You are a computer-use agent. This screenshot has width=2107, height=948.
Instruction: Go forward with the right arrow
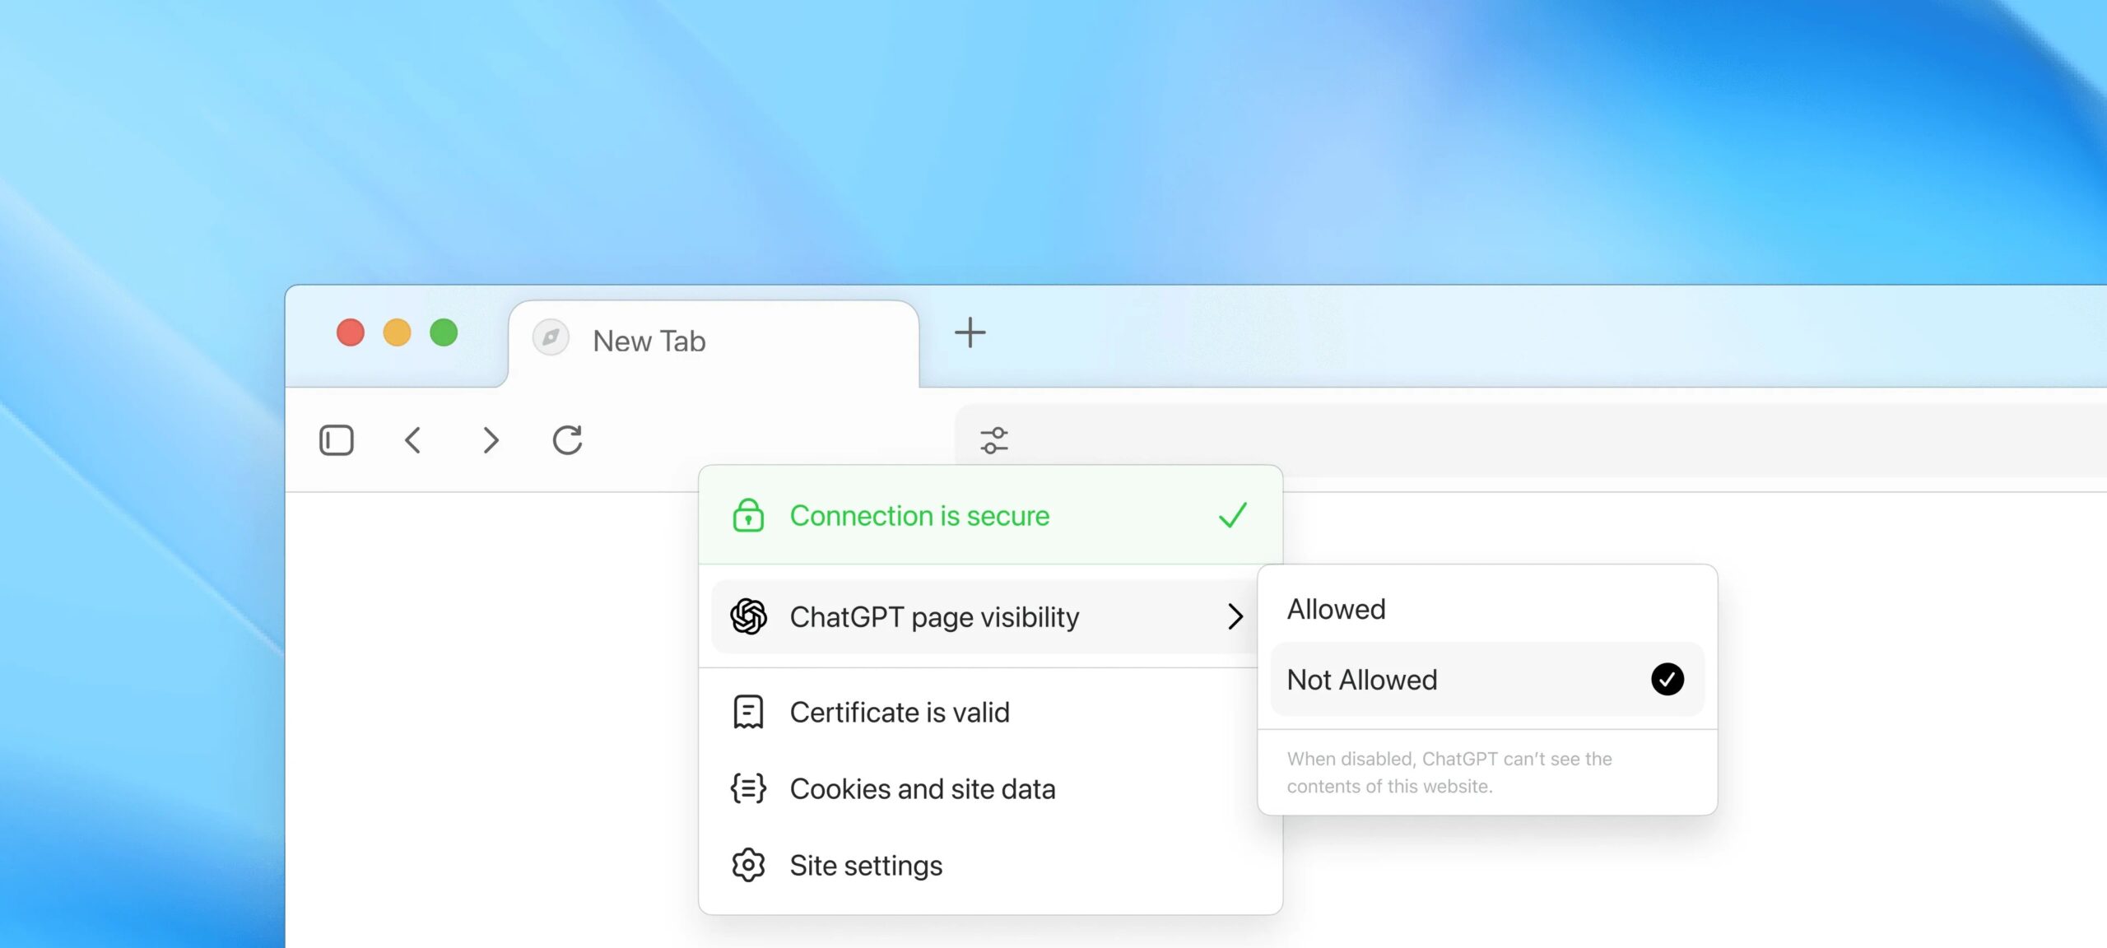pos(491,440)
